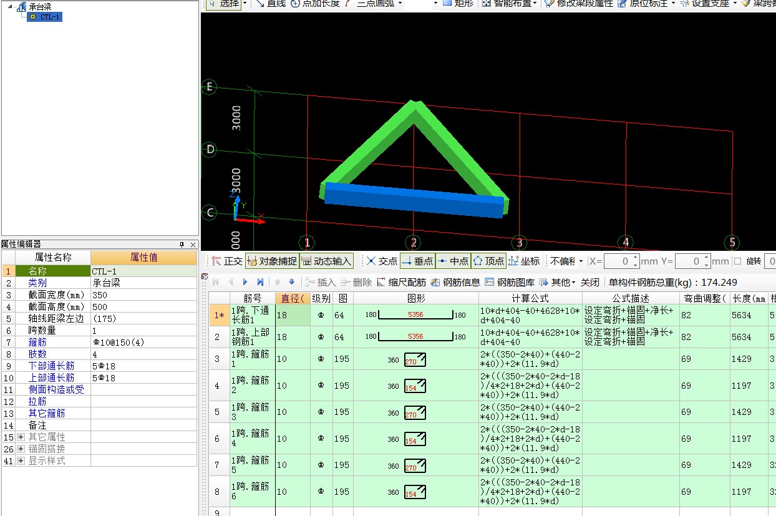Click the 属性名称 column header
This screenshot has width=776, height=516.
pos(53,257)
